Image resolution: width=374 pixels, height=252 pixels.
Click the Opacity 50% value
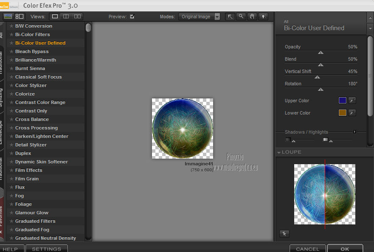pos(352,47)
